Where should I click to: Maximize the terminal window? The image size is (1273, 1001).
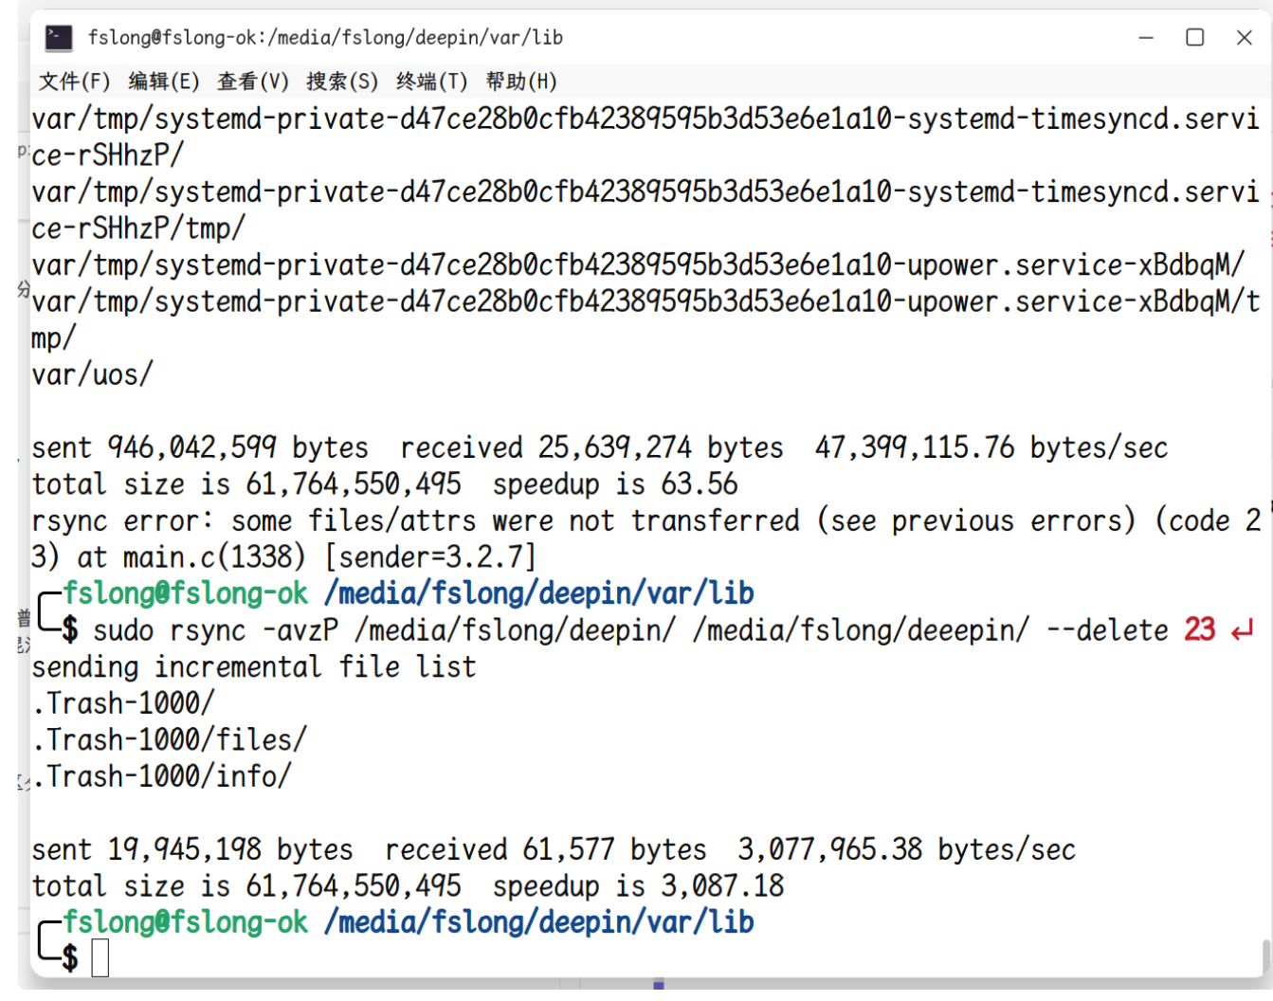pyautogui.click(x=1195, y=38)
